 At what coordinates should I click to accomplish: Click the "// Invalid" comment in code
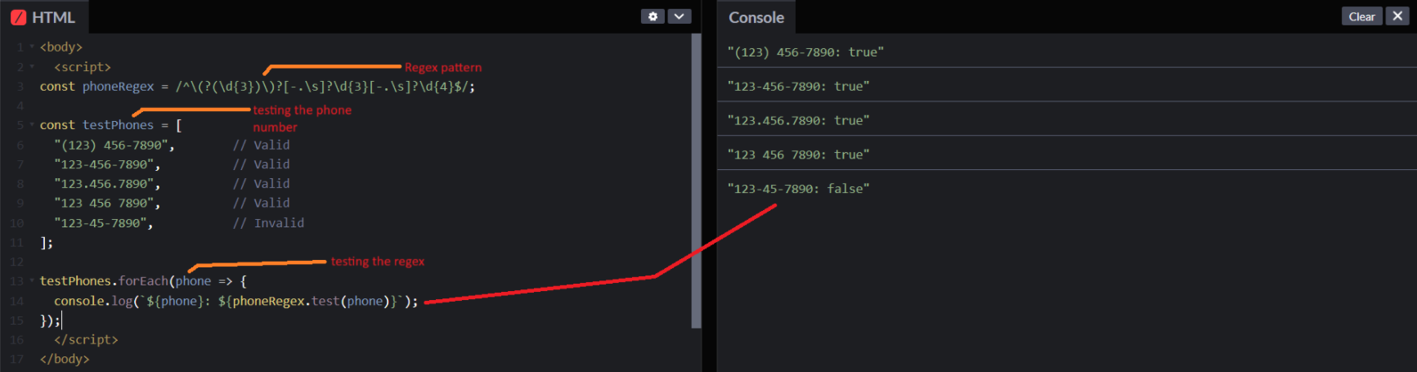click(268, 223)
